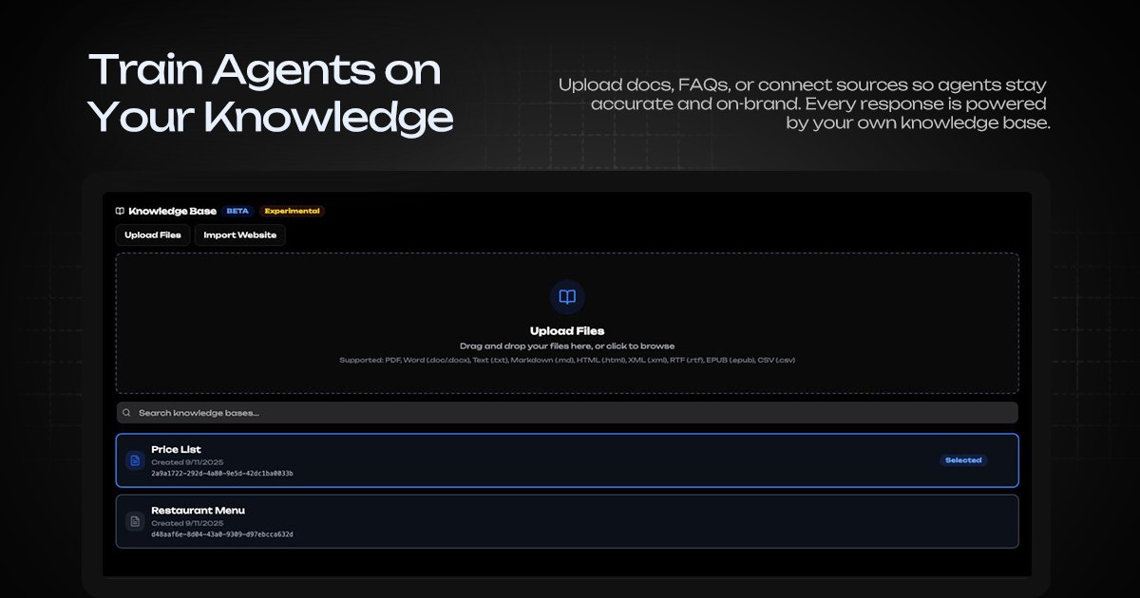
Task: Click the orange Experimental badge
Action: (292, 211)
